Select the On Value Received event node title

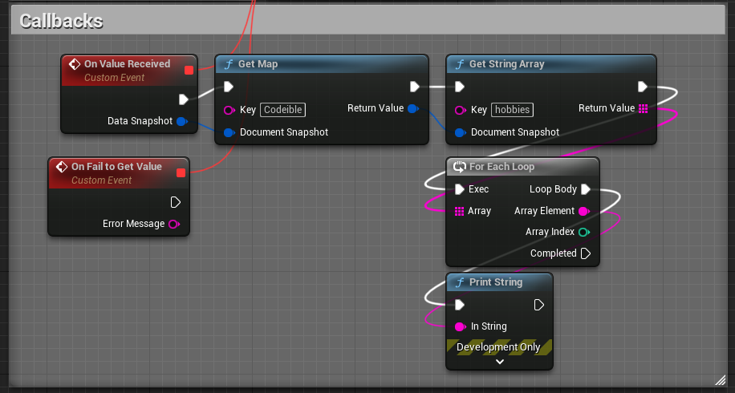[x=127, y=64]
